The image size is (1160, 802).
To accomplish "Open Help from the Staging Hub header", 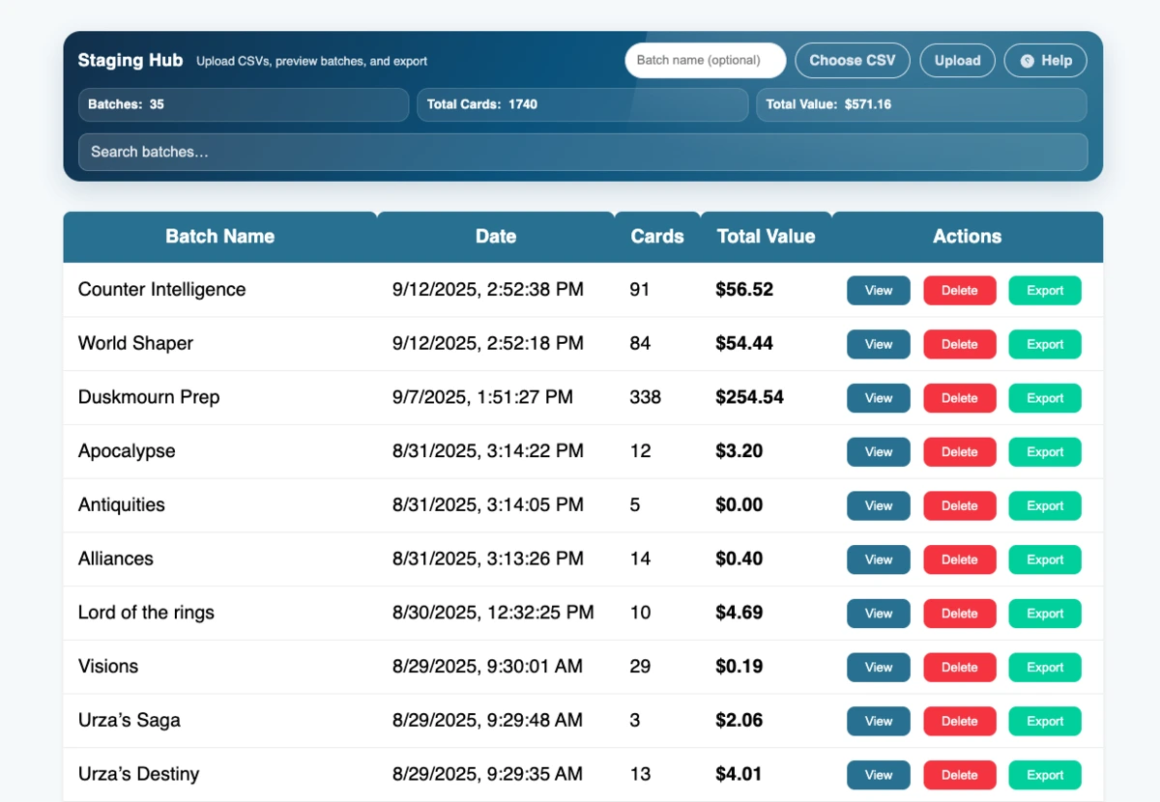I will pyautogui.click(x=1045, y=60).
